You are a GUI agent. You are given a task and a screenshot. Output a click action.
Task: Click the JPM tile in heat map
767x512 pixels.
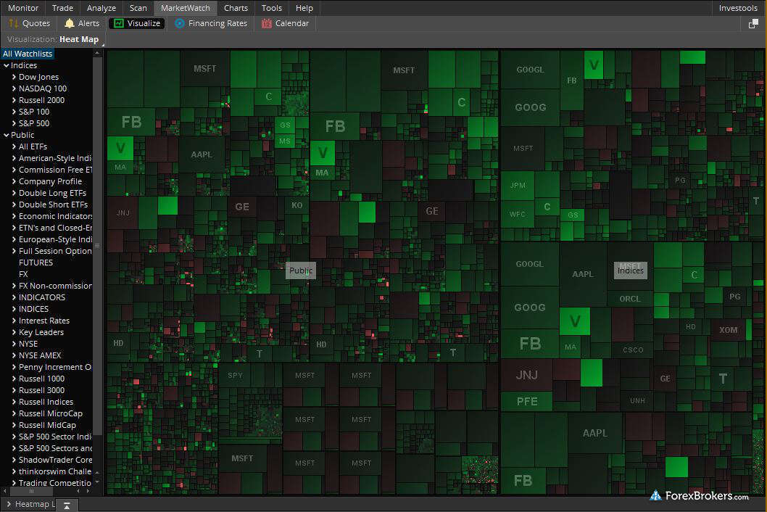pyautogui.click(x=518, y=186)
